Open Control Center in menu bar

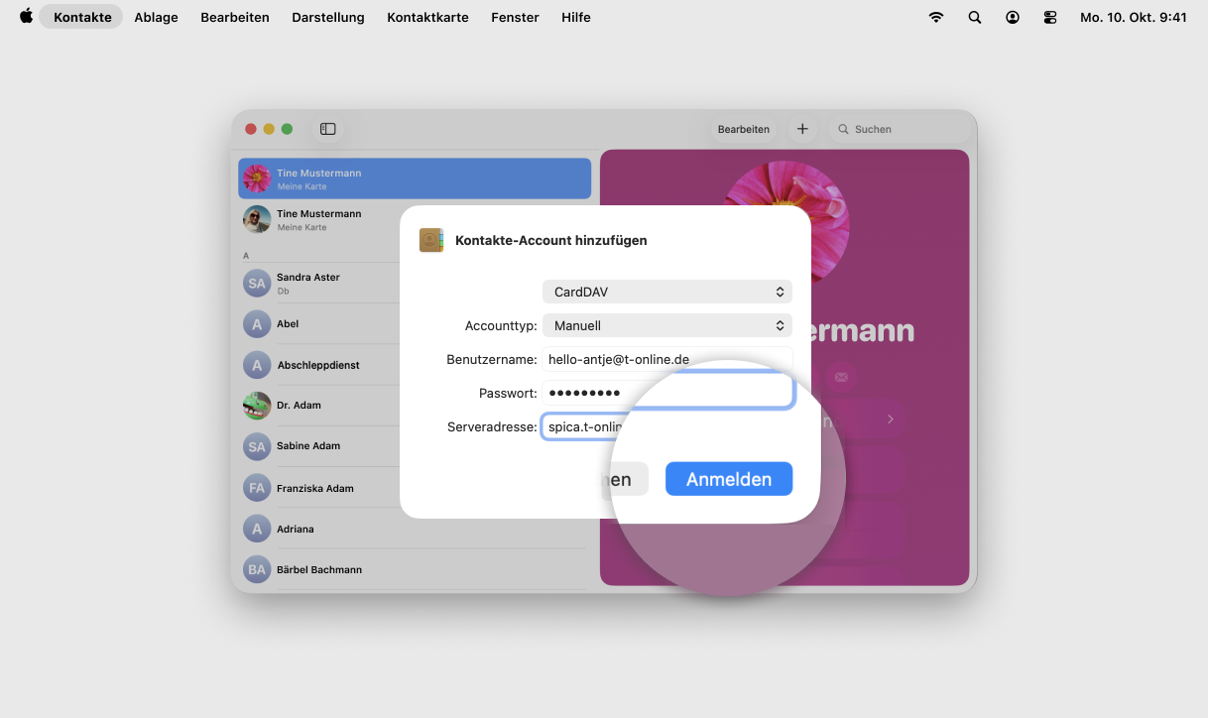point(1050,17)
